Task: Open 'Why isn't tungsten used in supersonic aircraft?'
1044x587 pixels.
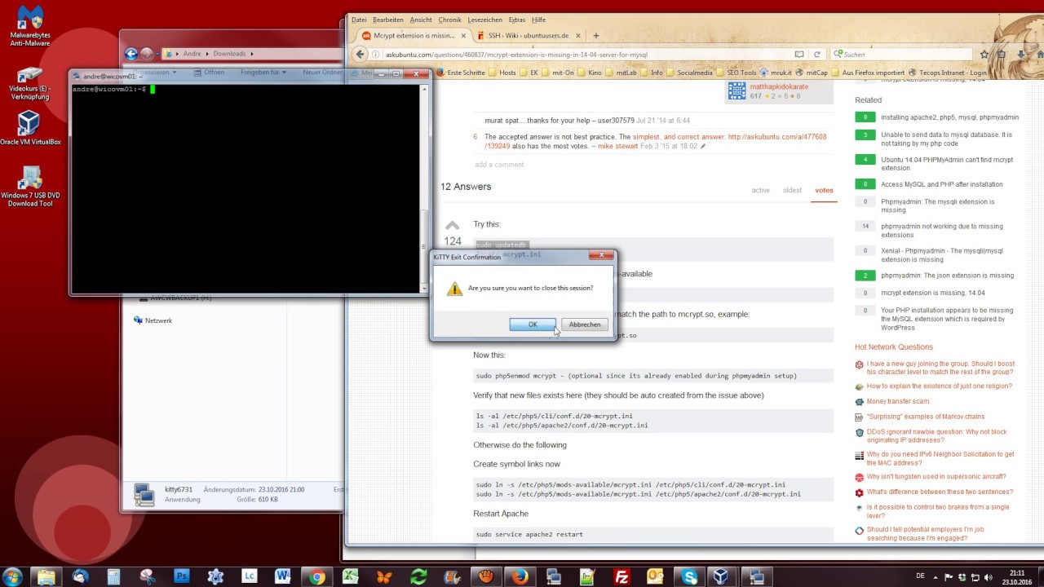Action: coord(936,476)
